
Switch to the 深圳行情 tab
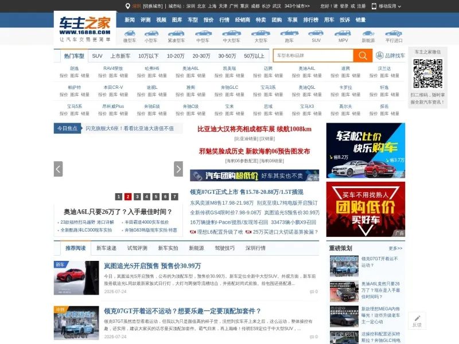pyautogui.click(x=255, y=248)
